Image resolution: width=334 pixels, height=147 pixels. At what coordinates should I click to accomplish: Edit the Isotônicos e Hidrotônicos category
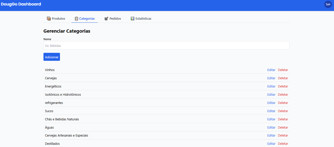271,95
